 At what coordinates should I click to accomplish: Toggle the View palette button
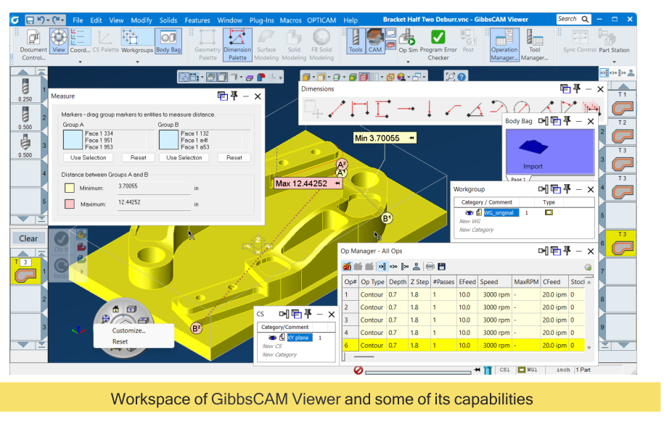pyautogui.click(x=59, y=41)
